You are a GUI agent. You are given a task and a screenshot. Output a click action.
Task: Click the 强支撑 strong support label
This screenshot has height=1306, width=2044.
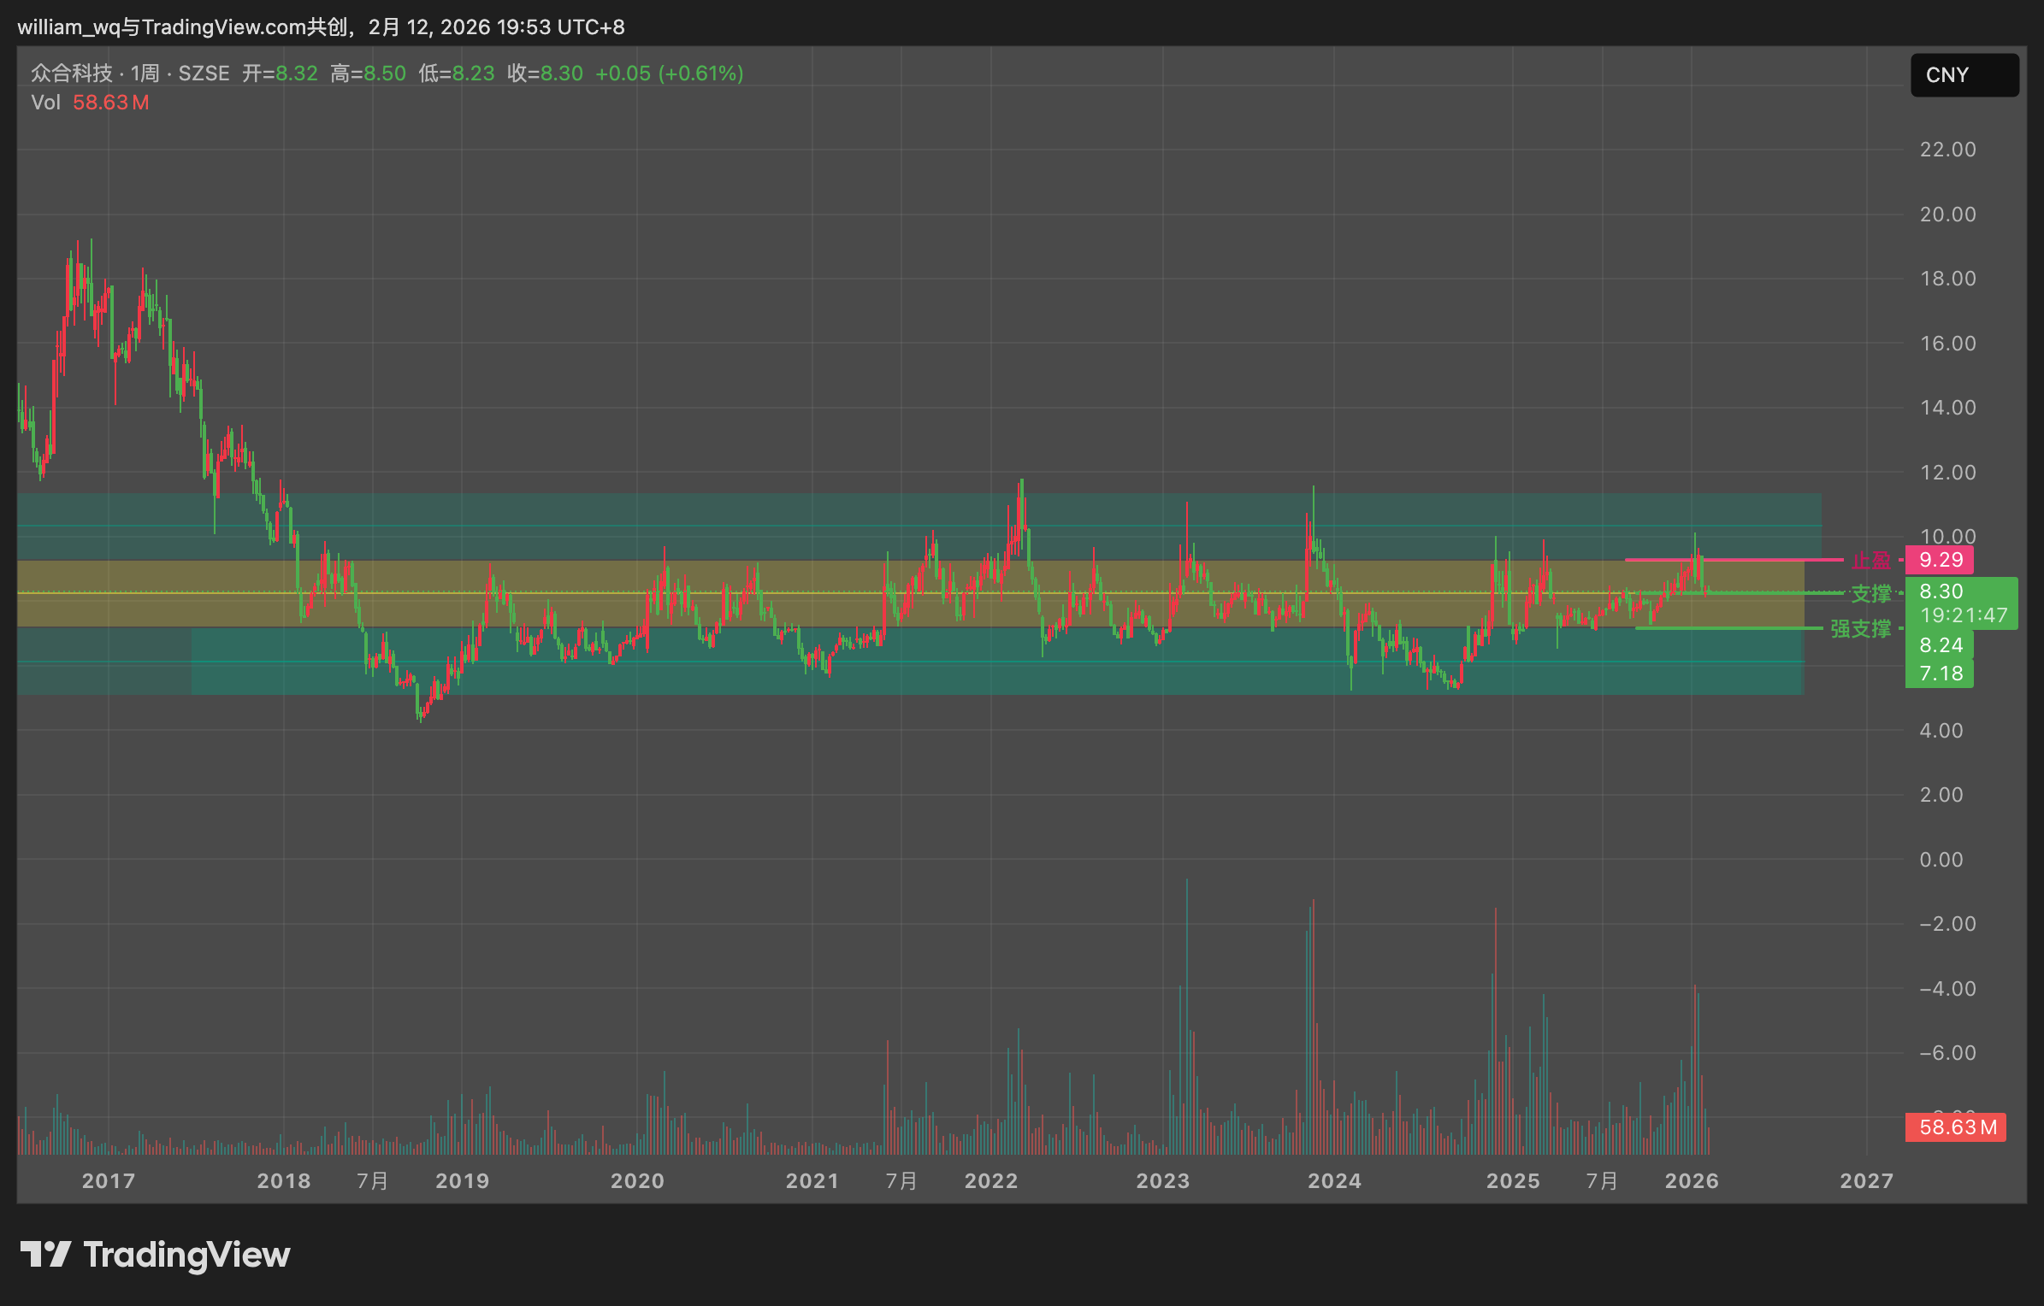[1861, 629]
